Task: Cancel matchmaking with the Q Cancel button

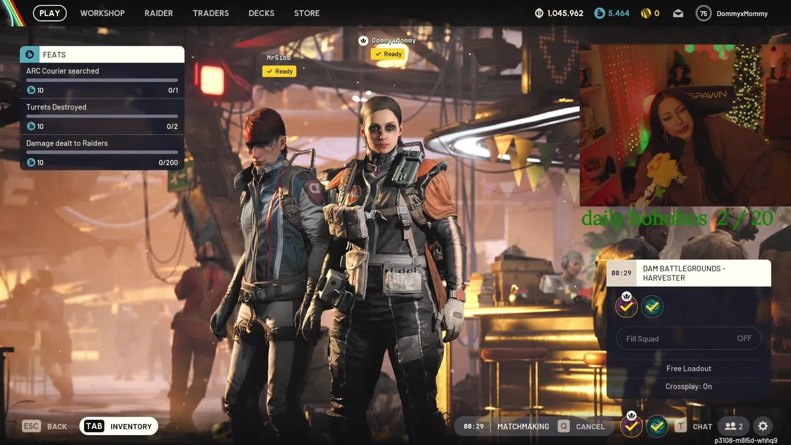Action: 581,426
